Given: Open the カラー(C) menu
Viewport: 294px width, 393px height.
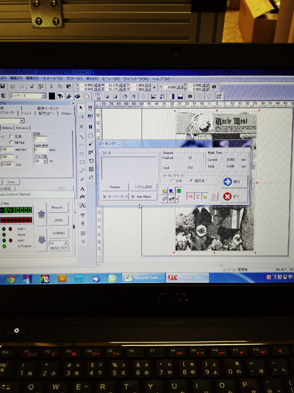Looking at the screenshot, I should (74, 79).
